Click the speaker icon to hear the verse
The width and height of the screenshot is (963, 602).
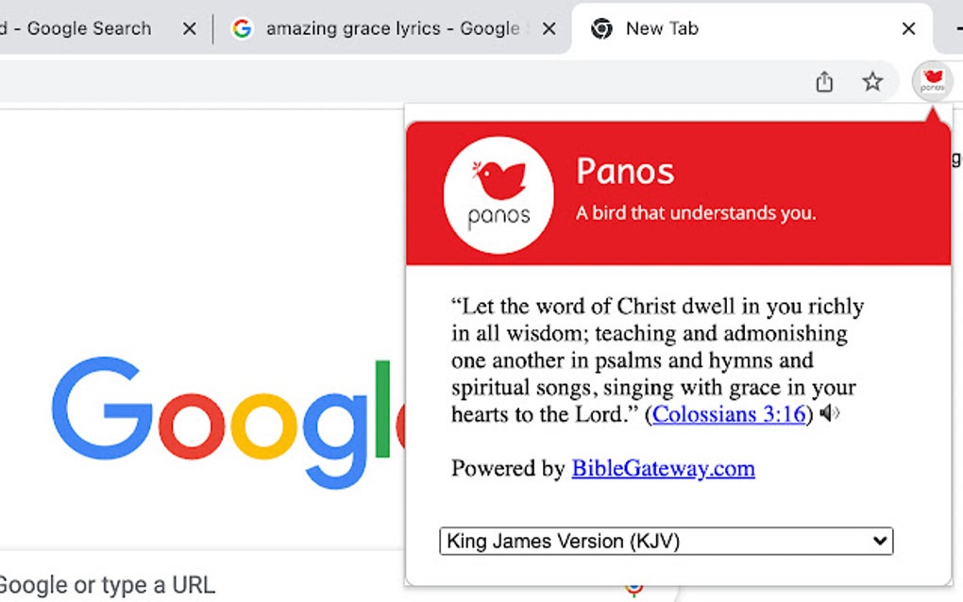point(830,412)
